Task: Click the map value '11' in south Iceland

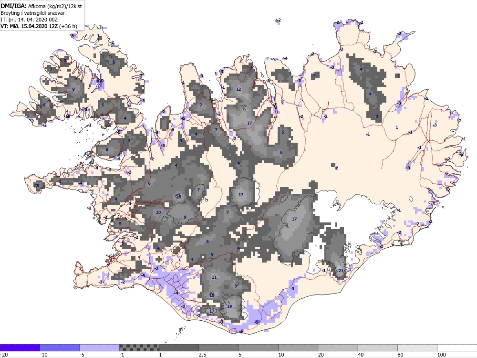Action: 214,277
